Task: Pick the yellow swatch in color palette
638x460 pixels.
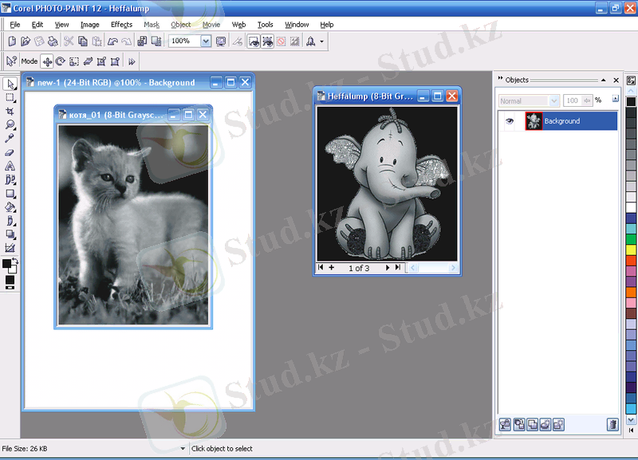Action: coord(631,250)
